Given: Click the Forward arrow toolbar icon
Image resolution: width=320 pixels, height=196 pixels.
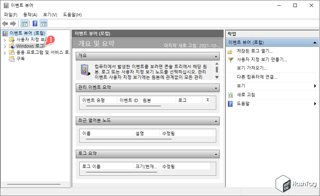Looking at the screenshot, I should pyautogui.click(x=13, y=24).
